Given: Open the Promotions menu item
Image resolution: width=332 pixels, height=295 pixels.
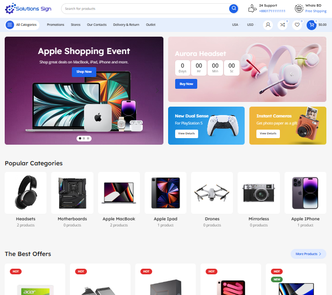Looking at the screenshot, I should click(55, 25).
